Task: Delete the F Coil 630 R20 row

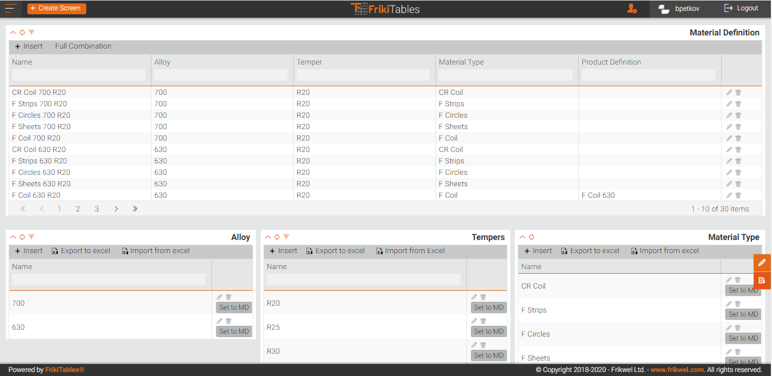Action: [x=738, y=195]
